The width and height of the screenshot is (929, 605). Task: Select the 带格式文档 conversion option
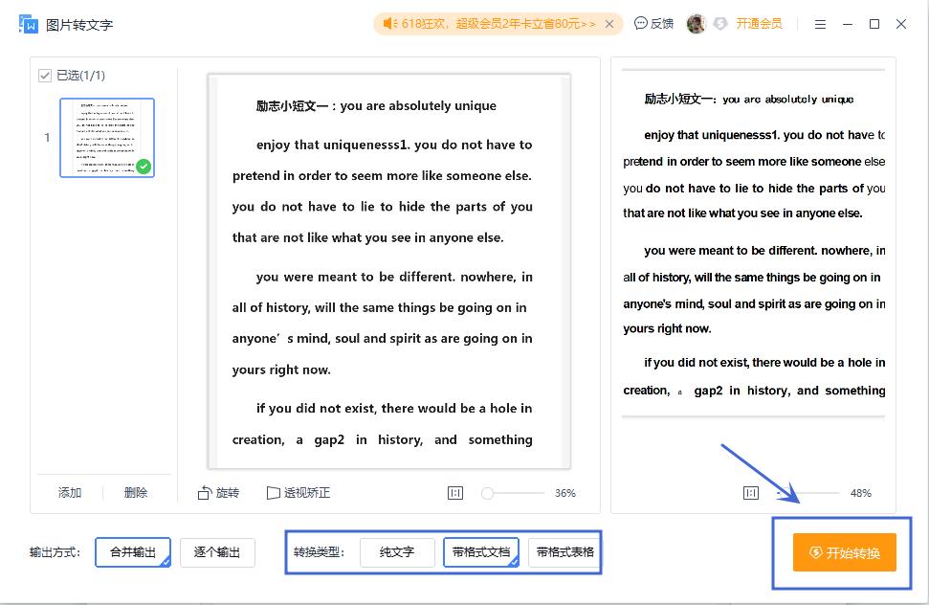pyautogui.click(x=483, y=552)
